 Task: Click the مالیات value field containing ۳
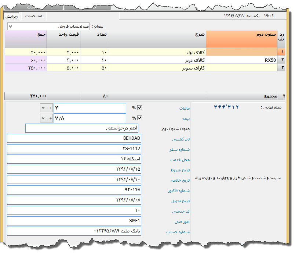pos(90,108)
